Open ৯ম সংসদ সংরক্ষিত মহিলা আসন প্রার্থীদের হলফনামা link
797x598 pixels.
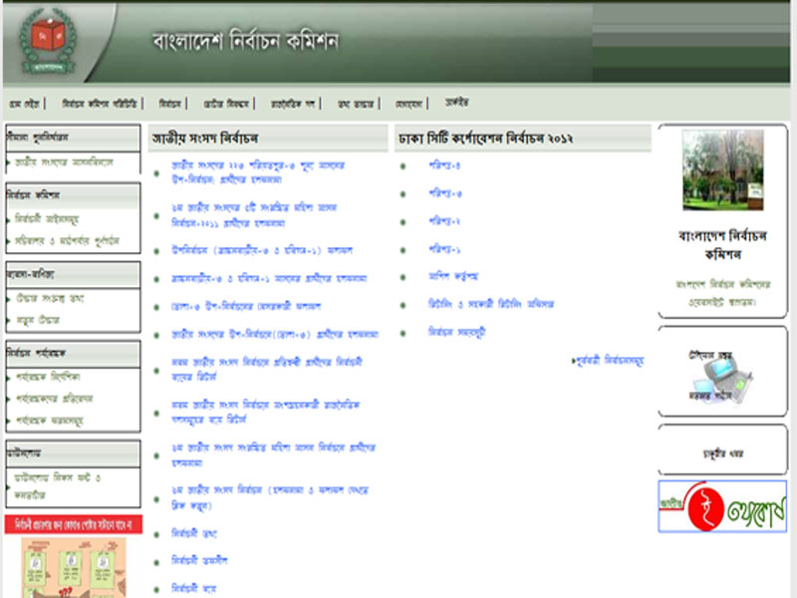(x=273, y=455)
